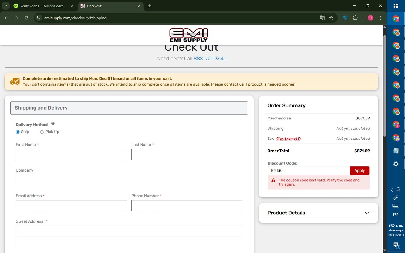Open the Chrome three-dot menu
The width and height of the screenshot is (405, 253).
click(x=381, y=18)
